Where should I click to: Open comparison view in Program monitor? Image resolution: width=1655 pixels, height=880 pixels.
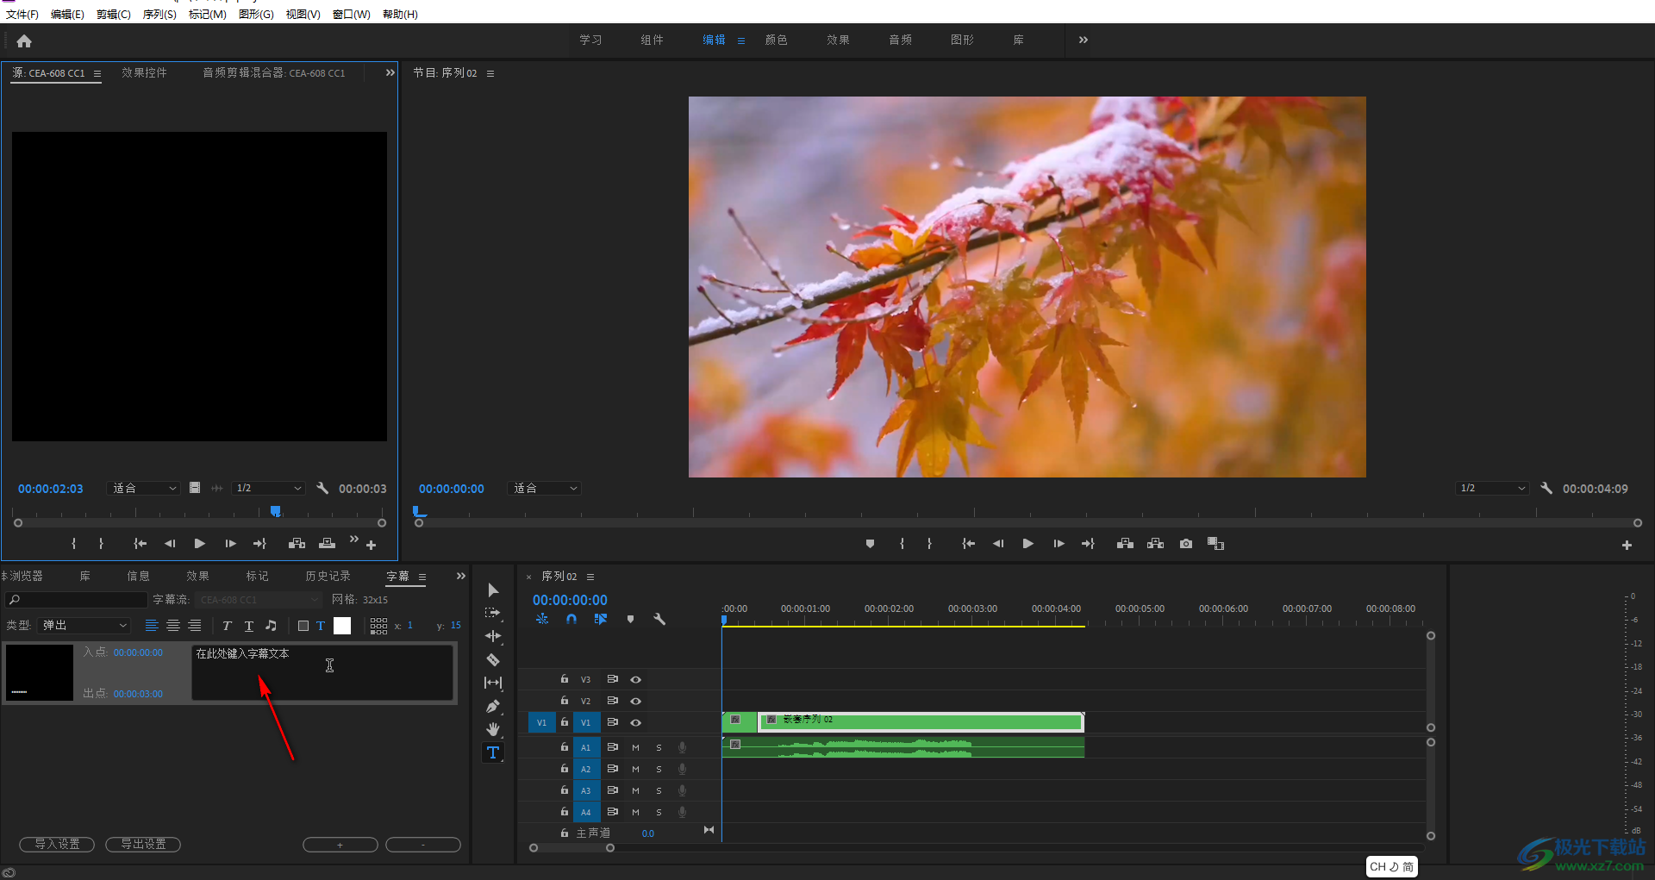1216,544
